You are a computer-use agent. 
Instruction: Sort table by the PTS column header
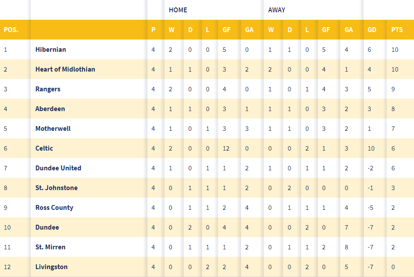pyautogui.click(x=397, y=30)
